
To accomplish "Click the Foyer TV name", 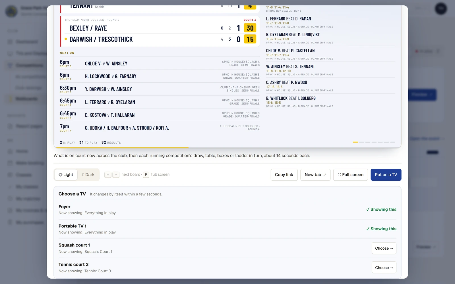I will click(x=64, y=207).
